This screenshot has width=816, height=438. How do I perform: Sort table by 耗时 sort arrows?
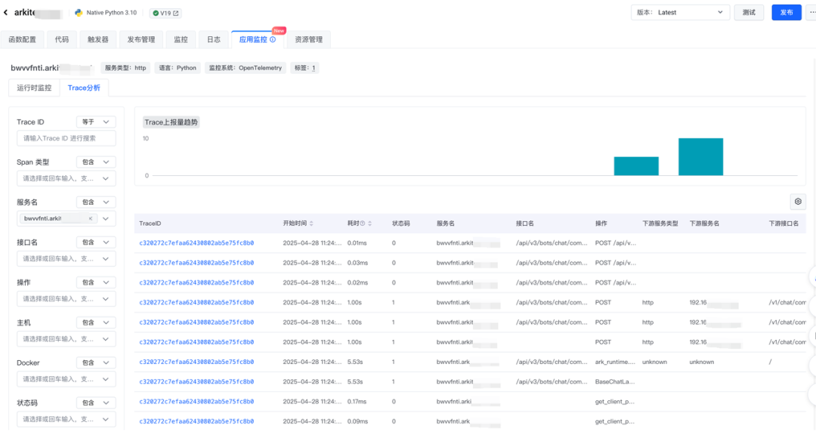(369, 224)
